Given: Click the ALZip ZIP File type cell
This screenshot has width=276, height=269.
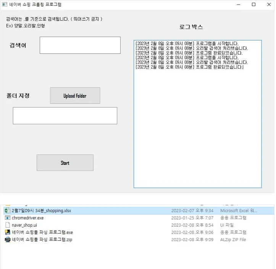Looking at the screenshot, I should coord(233,240).
